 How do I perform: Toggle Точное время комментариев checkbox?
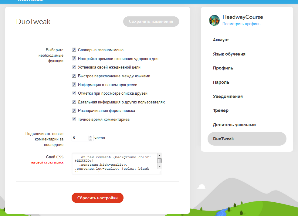pyautogui.click(x=74, y=119)
